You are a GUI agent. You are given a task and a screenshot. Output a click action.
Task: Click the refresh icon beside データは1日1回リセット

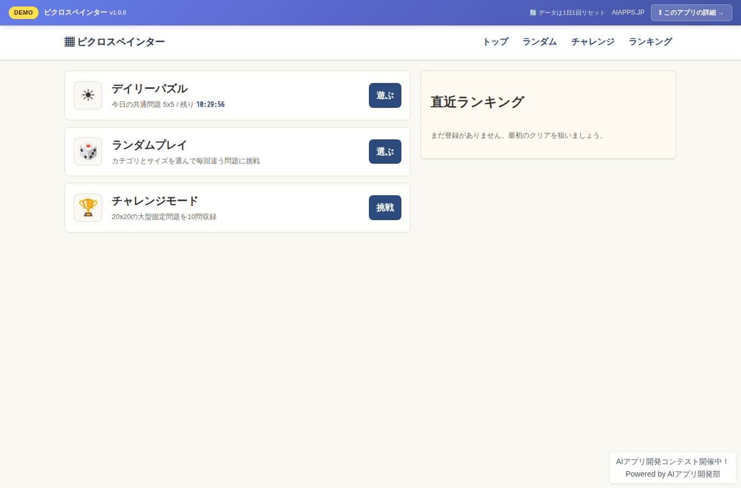[x=533, y=12]
